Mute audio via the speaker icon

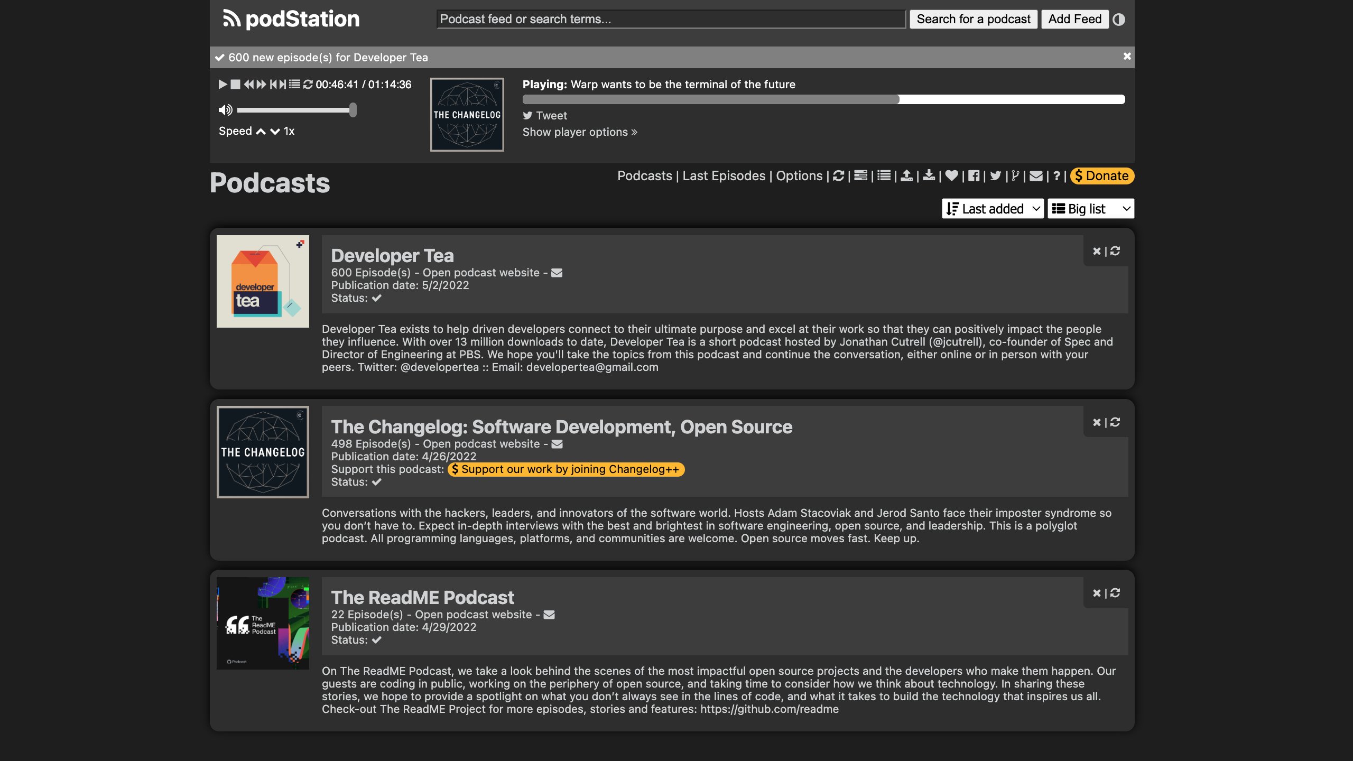[x=225, y=110]
